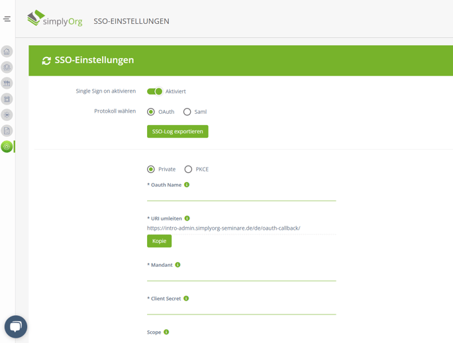Image resolution: width=453 pixels, height=343 pixels.
Task: Choose the PKCE radio button
Action: point(188,170)
